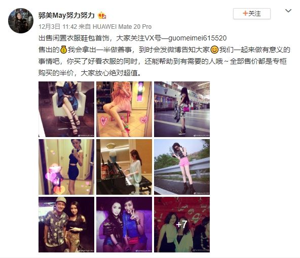Click the money bag emoji in post

tap(63, 50)
